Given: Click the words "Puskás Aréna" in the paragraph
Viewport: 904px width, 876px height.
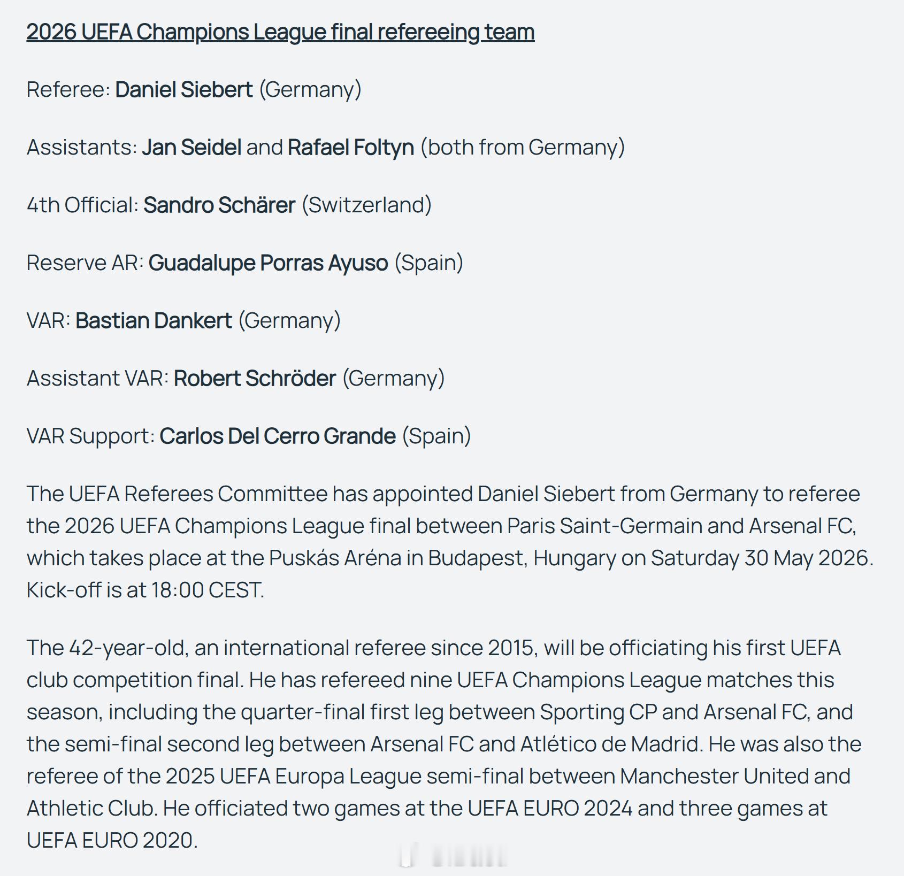Looking at the screenshot, I should [335, 558].
